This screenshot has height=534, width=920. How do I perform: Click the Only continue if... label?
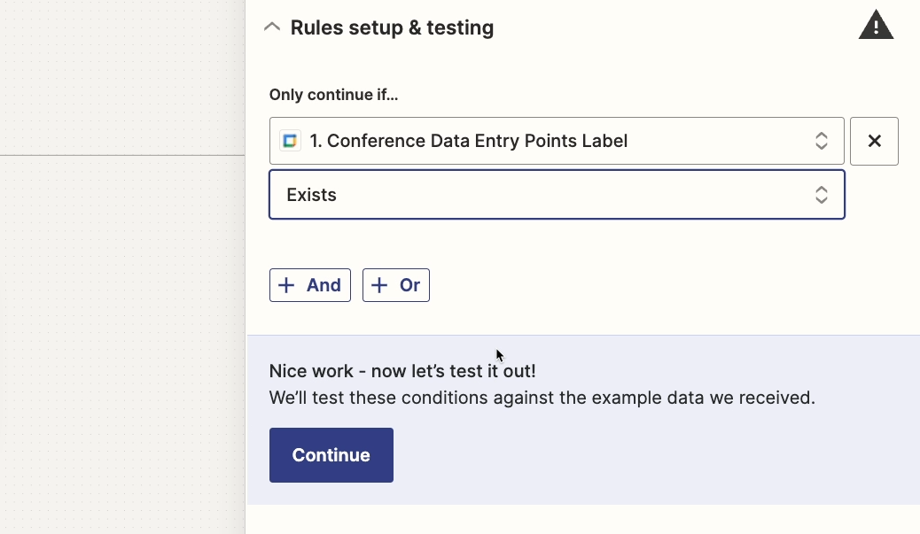pos(333,95)
